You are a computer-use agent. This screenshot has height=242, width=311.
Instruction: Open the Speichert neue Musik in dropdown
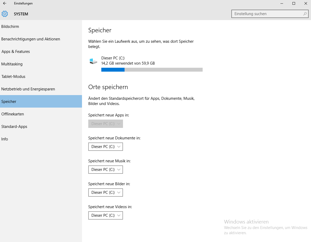click(x=105, y=170)
